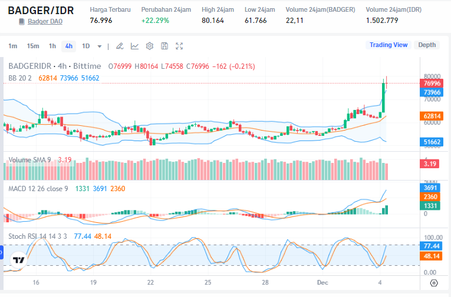The width and height of the screenshot is (451, 297).
Task: Open the more timeframes dropdown arrow
Action: pos(100,46)
